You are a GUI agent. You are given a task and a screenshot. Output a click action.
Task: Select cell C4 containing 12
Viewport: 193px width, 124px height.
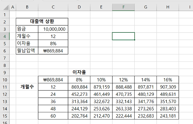point(53,36)
